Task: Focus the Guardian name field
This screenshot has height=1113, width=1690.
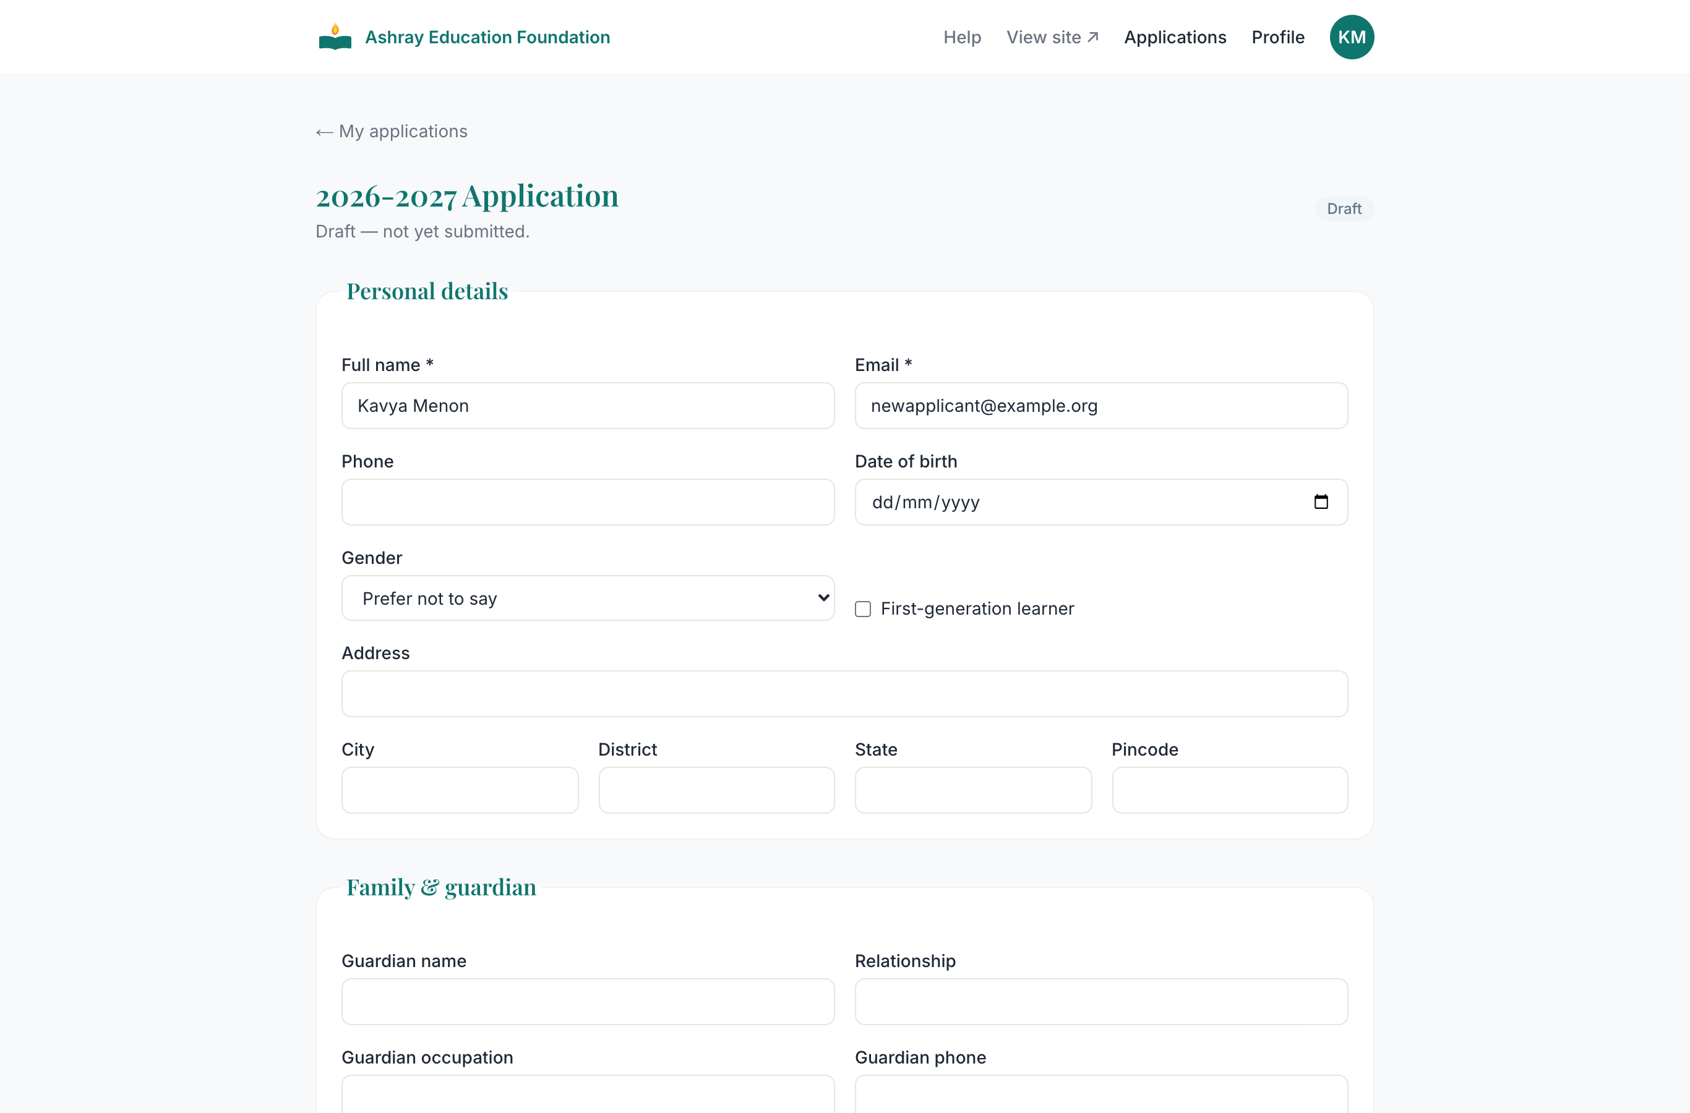Action: tap(588, 1002)
